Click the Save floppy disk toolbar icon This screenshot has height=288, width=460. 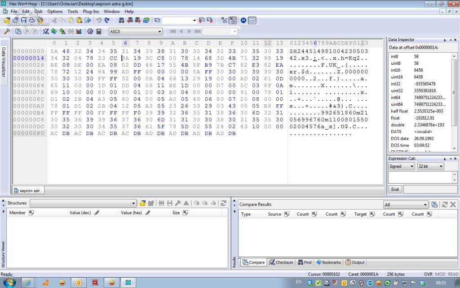coord(24,20)
